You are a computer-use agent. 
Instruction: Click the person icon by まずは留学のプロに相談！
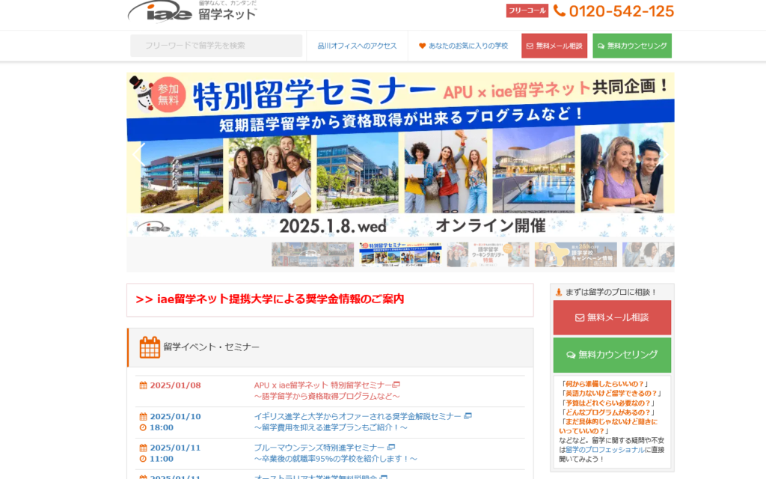tap(559, 293)
